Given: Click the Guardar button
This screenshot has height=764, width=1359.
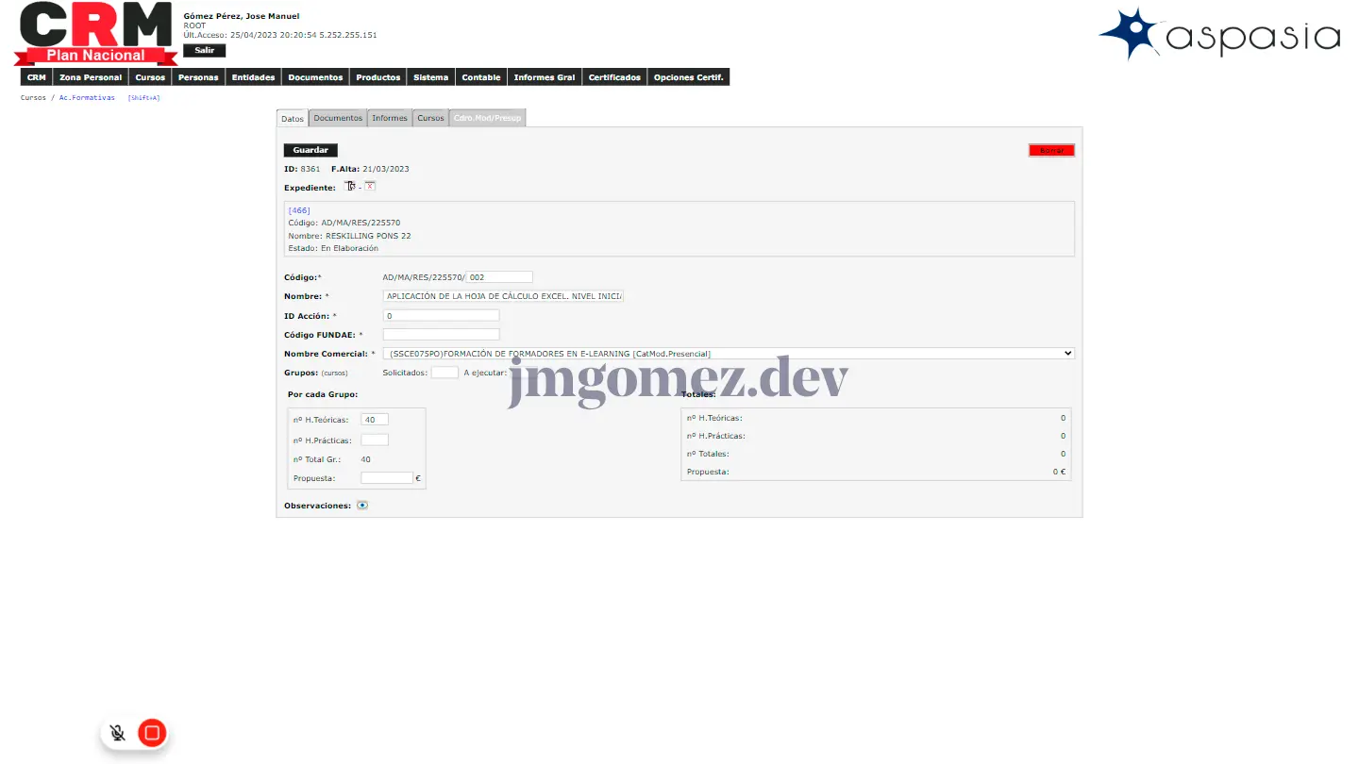Looking at the screenshot, I should [310, 150].
